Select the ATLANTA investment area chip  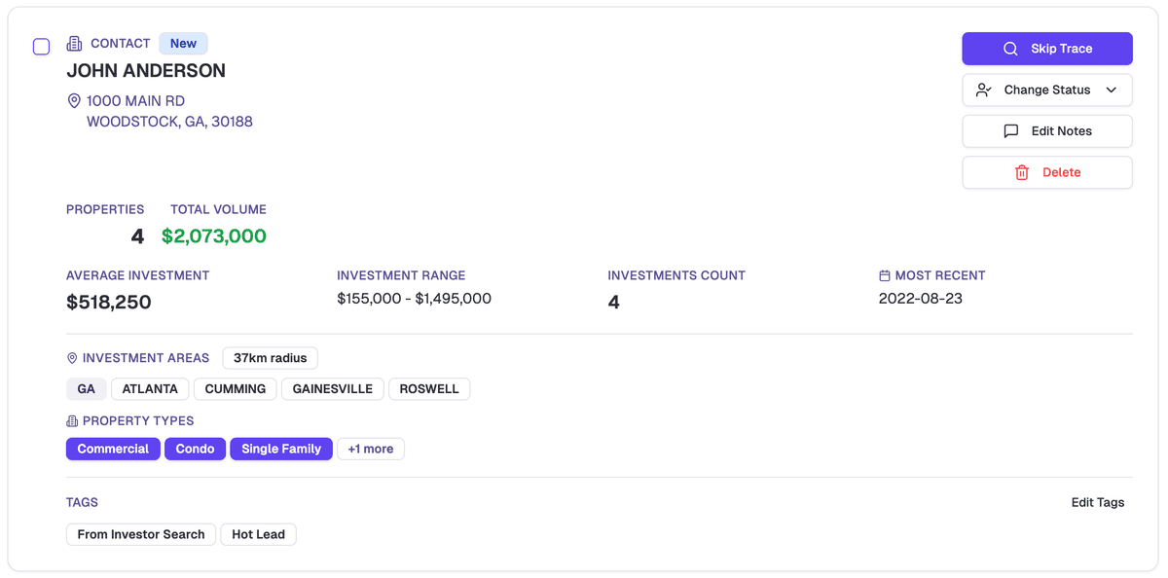(x=150, y=388)
